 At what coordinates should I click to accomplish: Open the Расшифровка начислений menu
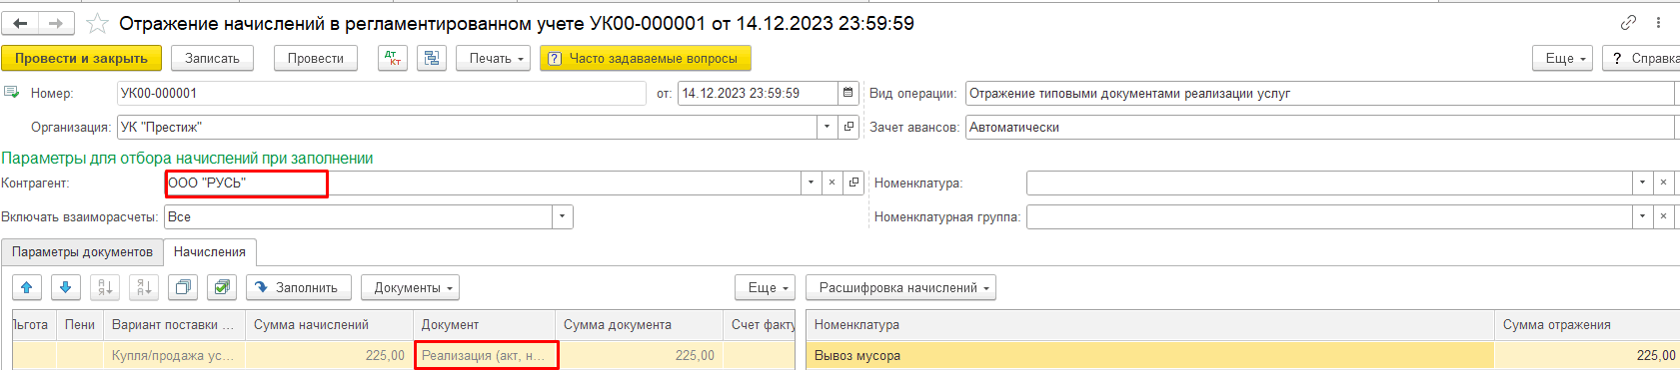(900, 287)
